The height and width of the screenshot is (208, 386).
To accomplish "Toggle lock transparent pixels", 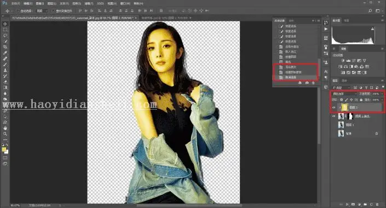I will (341, 100).
